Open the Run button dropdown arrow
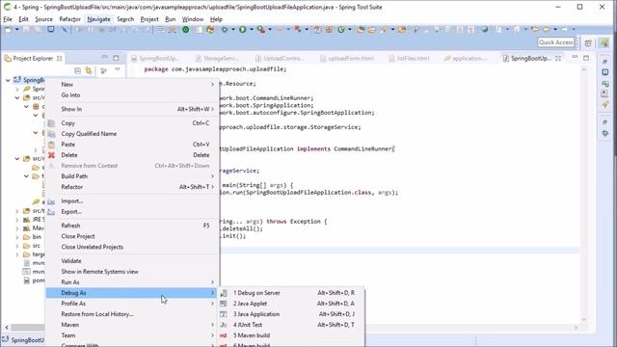The width and height of the screenshot is (617, 347). point(252,30)
